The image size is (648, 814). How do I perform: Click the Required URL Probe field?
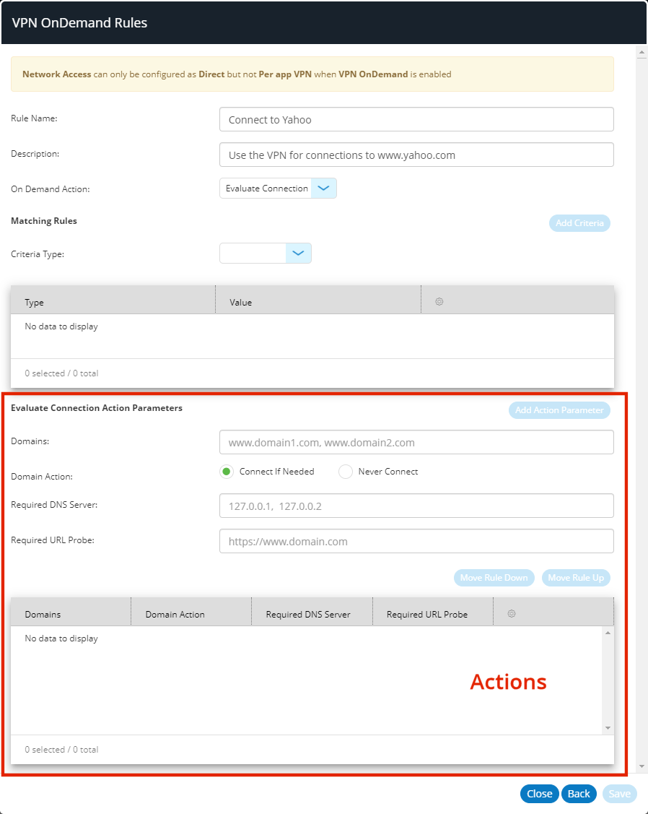(x=416, y=541)
